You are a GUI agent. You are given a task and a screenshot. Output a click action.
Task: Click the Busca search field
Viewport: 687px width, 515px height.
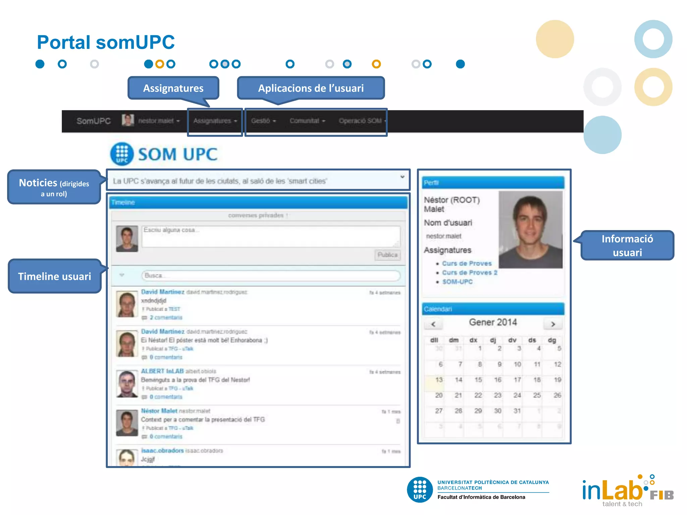271,276
